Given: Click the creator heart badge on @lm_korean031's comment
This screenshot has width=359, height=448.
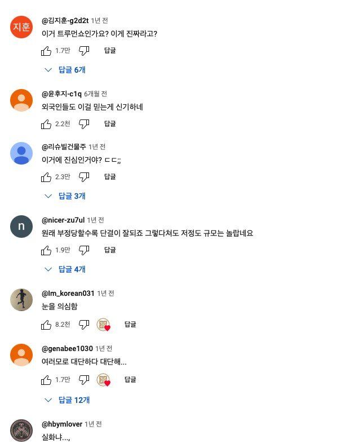Looking at the screenshot, I should pos(103,325).
